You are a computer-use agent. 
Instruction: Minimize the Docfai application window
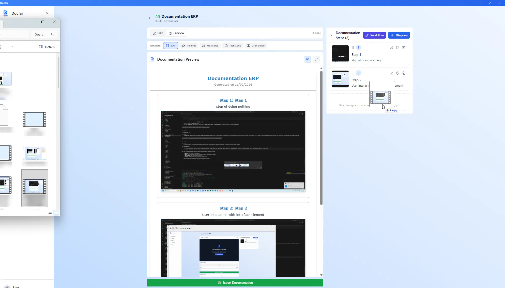point(481,3)
